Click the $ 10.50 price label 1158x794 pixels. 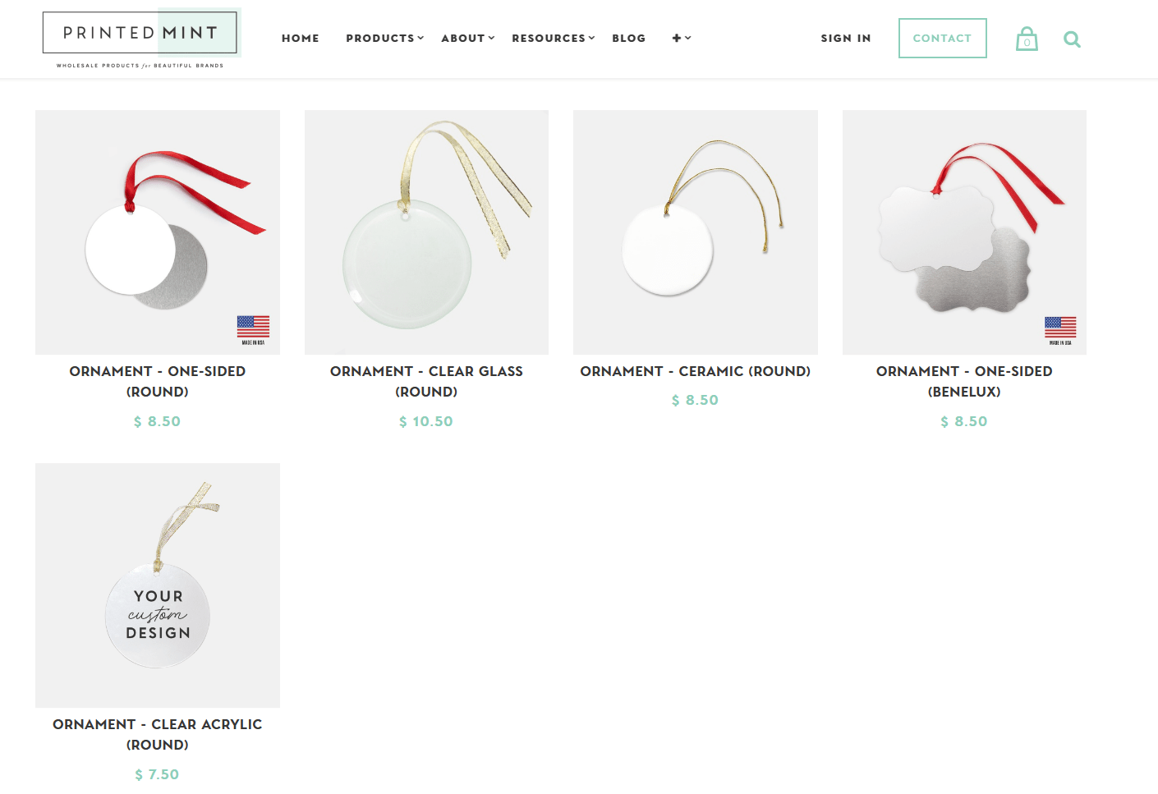click(x=426, y=421)
